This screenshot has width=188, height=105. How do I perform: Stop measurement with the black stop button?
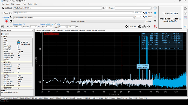(x=11, y=21)
